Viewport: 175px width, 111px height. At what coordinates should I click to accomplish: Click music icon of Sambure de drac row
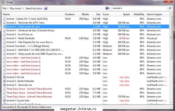(x=4, y=30)
